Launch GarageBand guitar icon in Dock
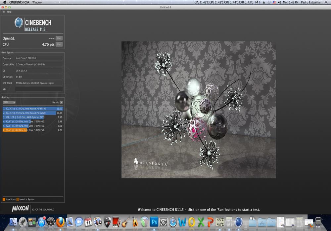 tap(126, 222)
